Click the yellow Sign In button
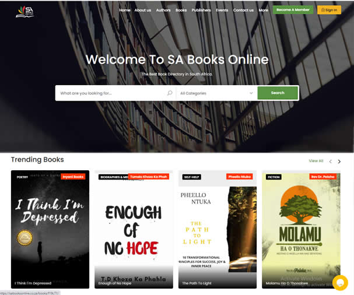354x295 pixels. [x=329, y=10]
